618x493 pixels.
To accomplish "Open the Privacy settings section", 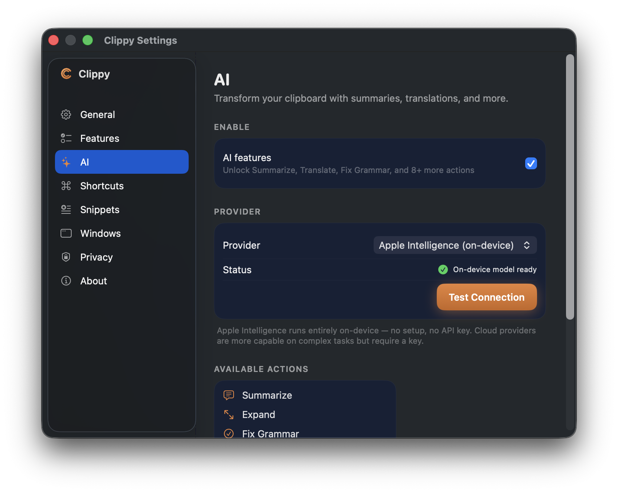I will pyautogui.click(x=122, y=257).
